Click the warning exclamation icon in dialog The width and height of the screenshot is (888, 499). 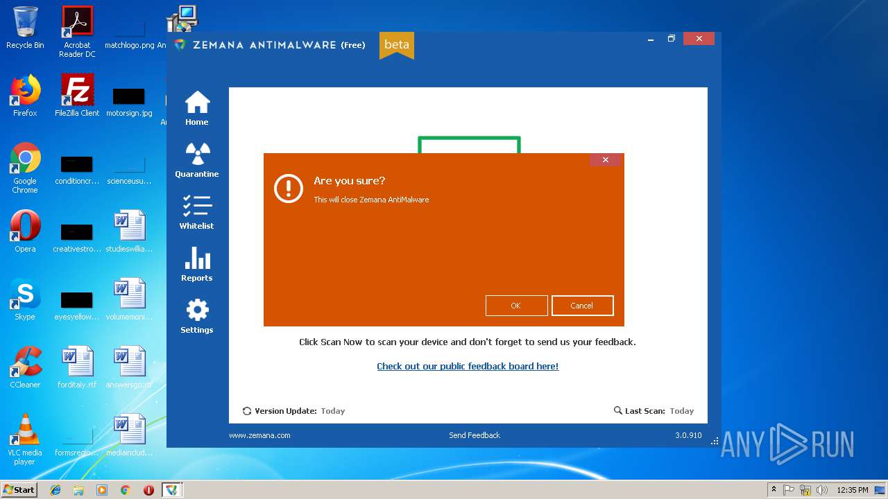tap(289, 189)
